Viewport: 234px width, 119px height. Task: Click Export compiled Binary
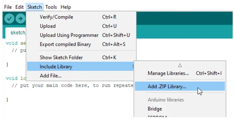pyautogui.click(x=65, y=44)
